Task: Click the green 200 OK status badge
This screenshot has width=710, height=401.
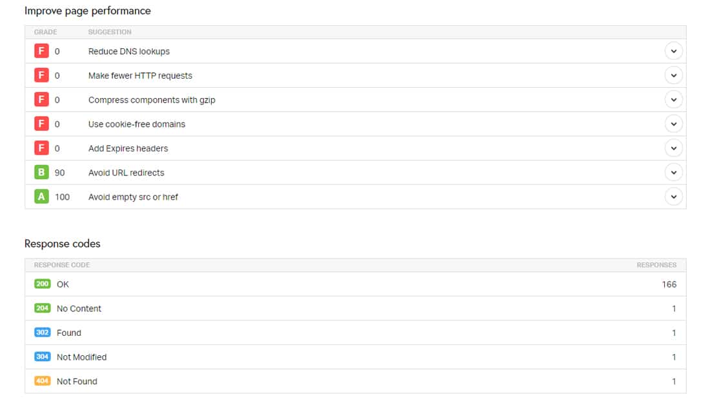Action: 42,284
